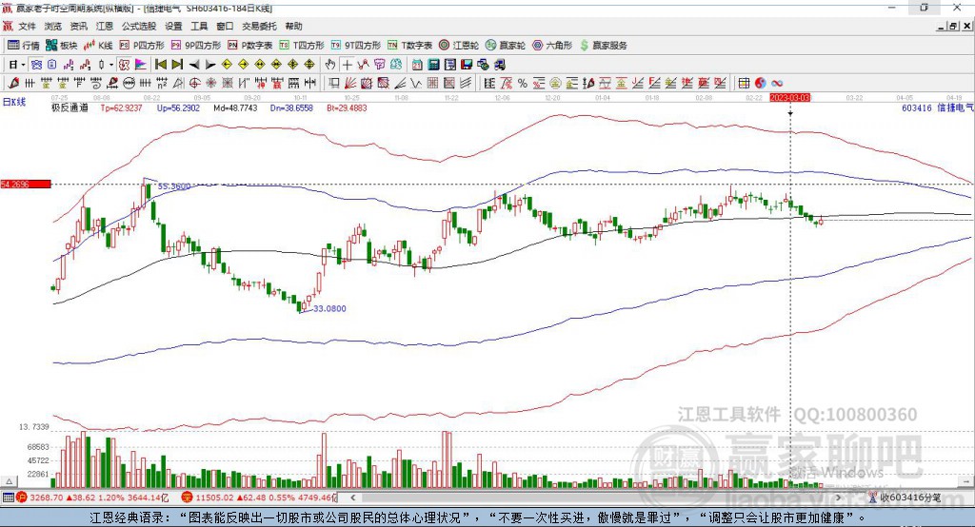The width and height of the screenshot is (975, 527).
Task: Click the floppy disk save icon
Action: click(x=467, y=65)
